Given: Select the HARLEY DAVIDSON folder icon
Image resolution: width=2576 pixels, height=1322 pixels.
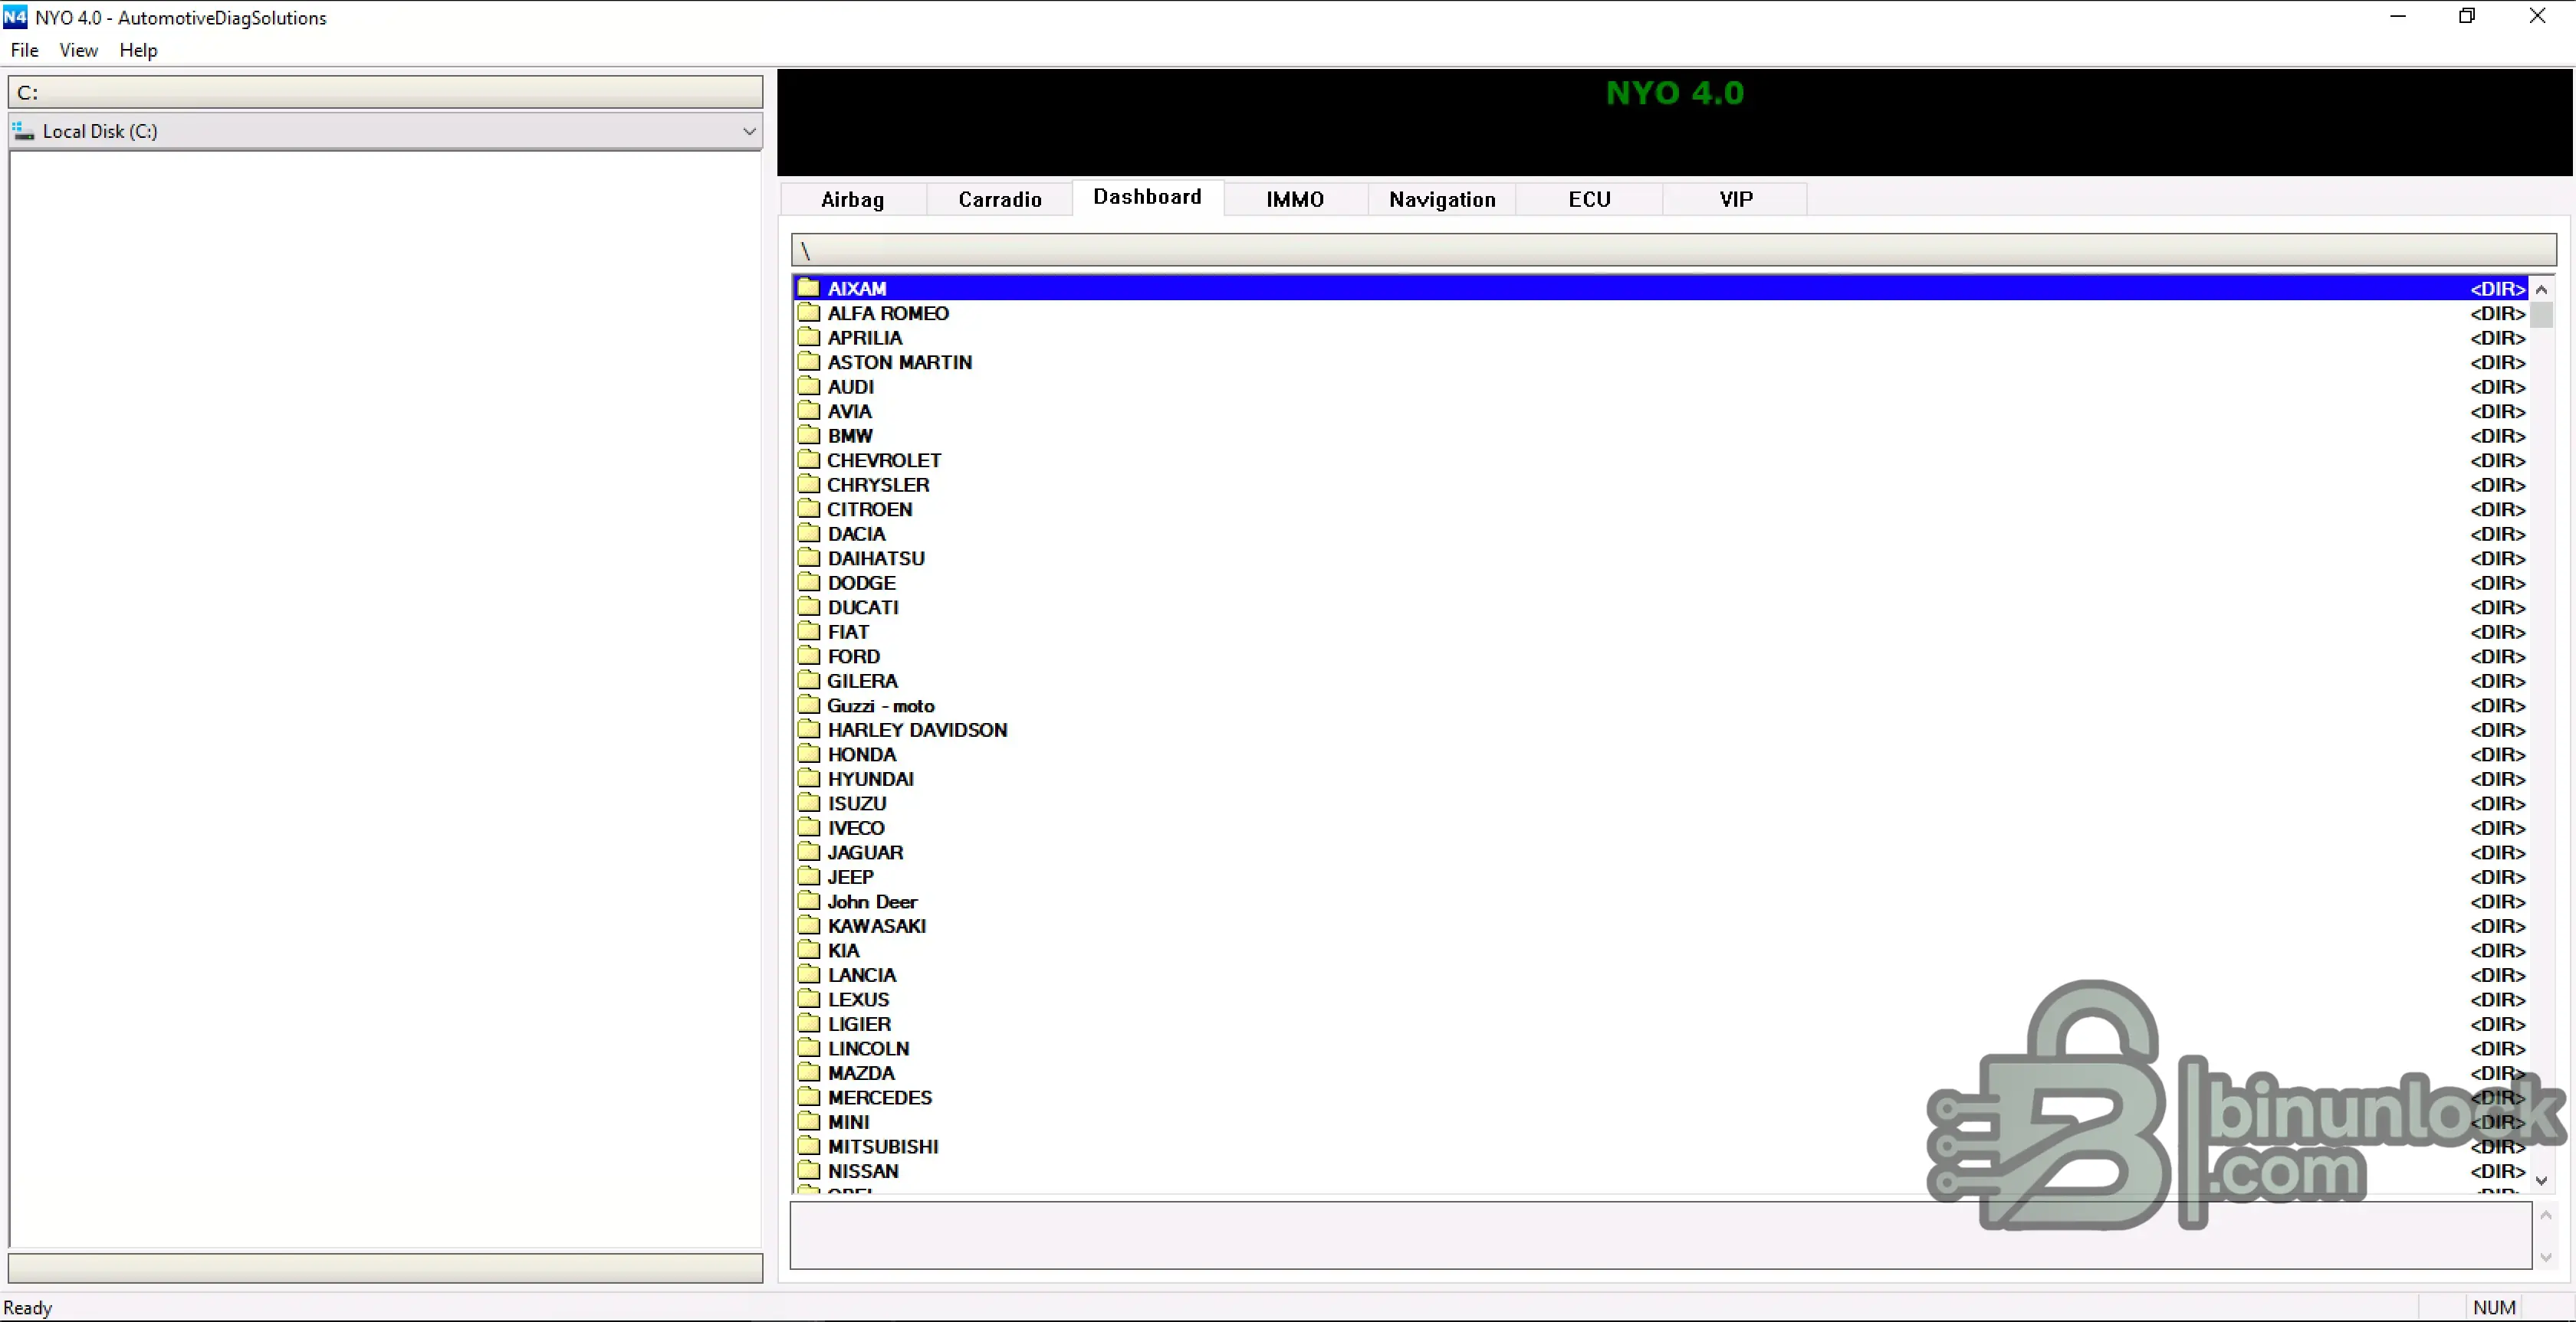Looking at the screenshot, I should click(808, 728).
